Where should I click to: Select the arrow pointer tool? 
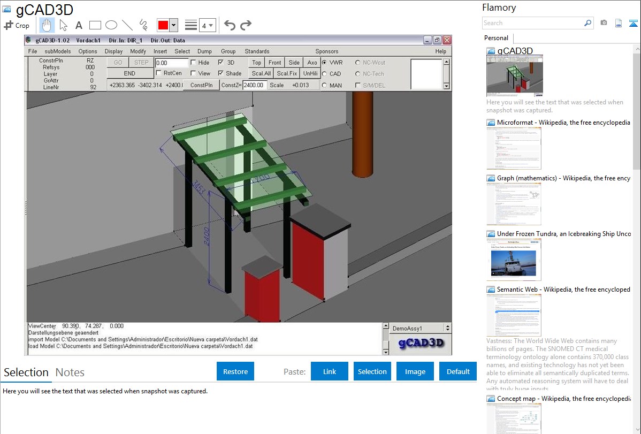(x=63, y=25)
